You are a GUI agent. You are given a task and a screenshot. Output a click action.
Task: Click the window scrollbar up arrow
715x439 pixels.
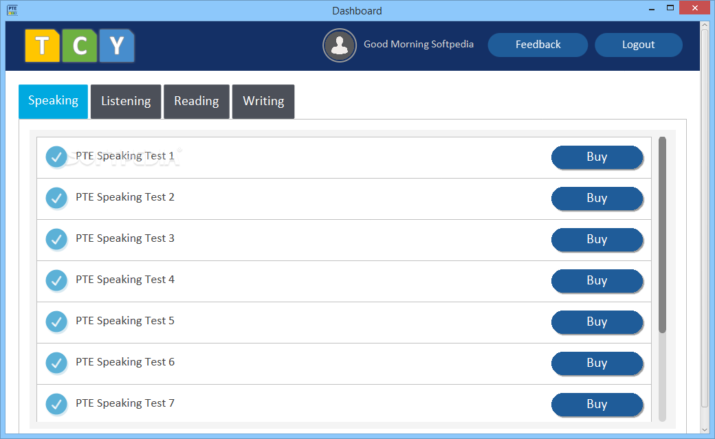[x=705, y=26]
